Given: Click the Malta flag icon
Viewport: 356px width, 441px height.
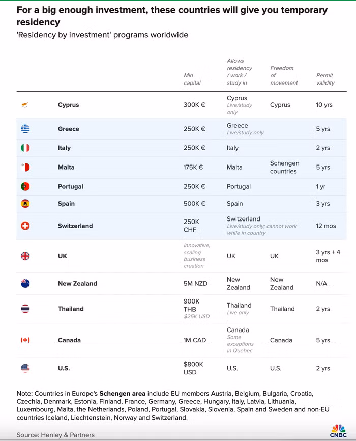Looking at the screenshot, I should click(25, 167).
